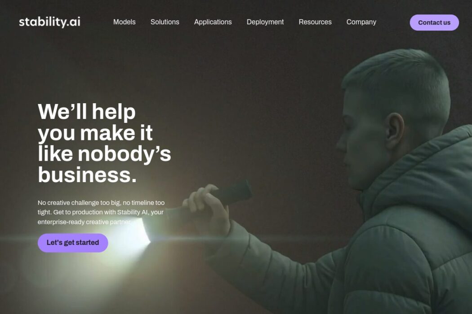
Task: Click the "No creative challenge" paragraph text
Action: coord(101,212)
